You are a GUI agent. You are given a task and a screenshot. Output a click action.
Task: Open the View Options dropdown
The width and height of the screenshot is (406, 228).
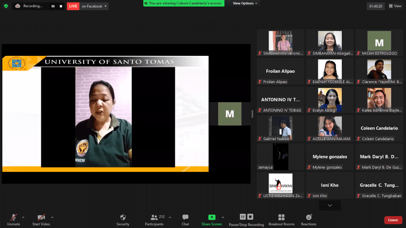click(245, 3)
